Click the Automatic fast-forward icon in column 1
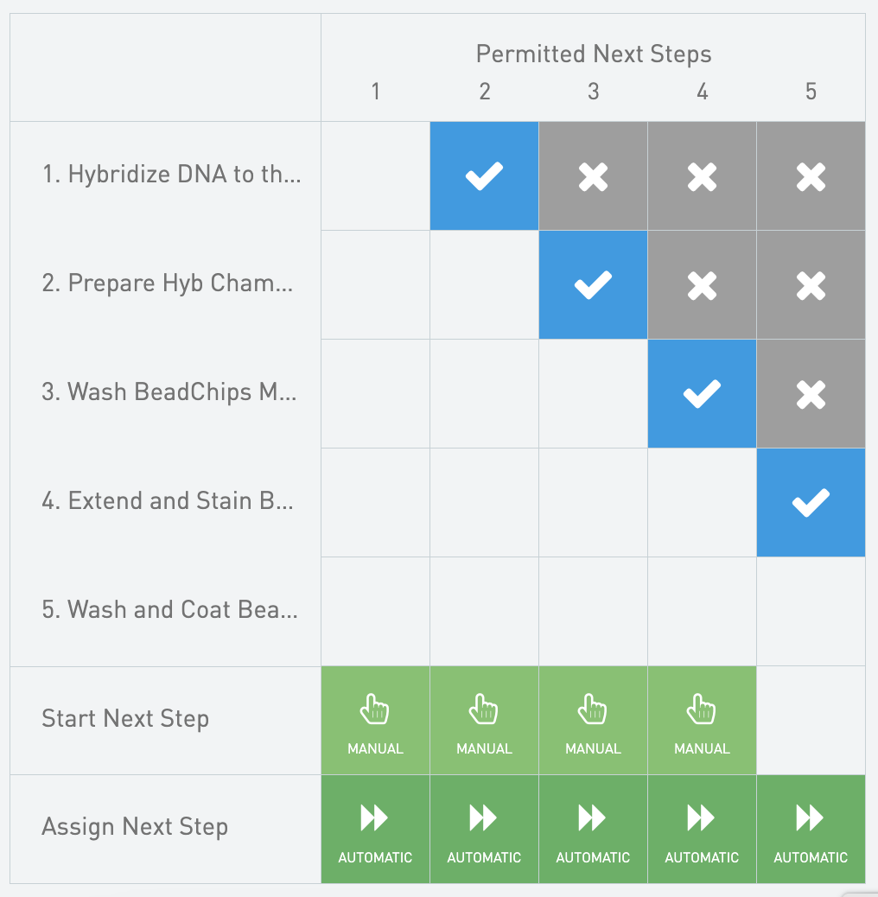 (x=375, y=818)
